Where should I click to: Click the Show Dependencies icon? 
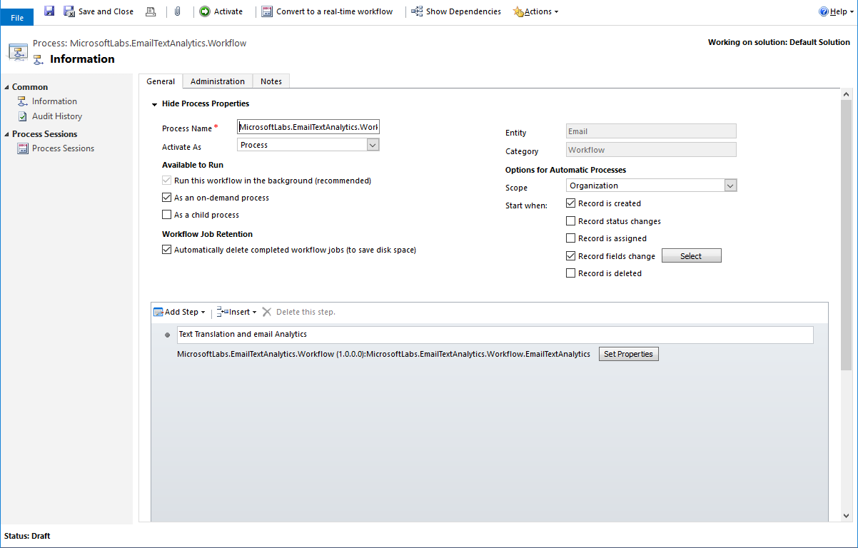417,11
